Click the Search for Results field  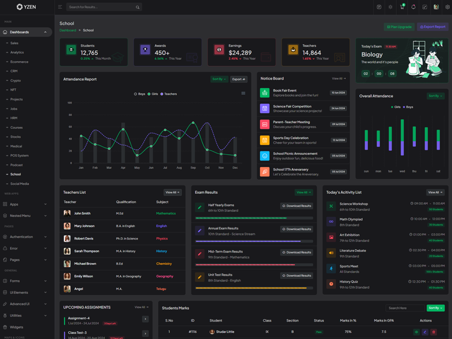pos(101,7)
